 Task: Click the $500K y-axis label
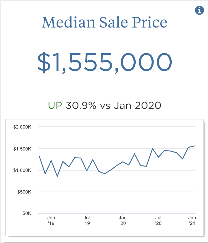26,192
